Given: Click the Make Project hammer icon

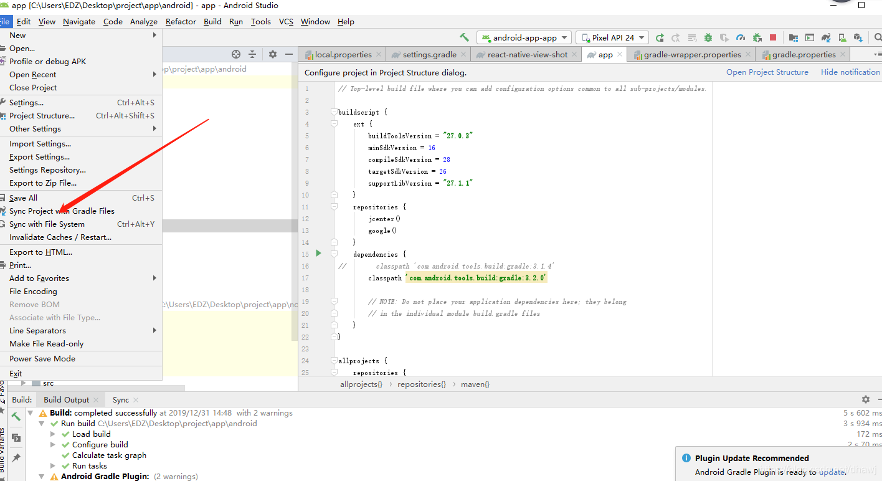Looking at the screenshot, I should [464, 37].
